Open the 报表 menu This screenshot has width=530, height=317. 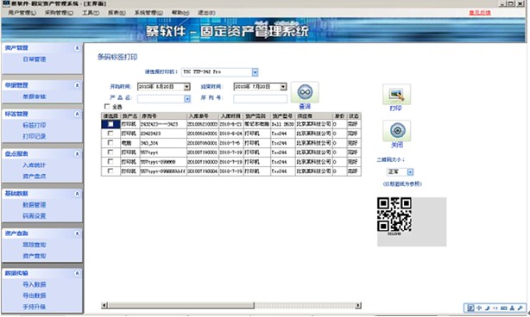(117, 13)
